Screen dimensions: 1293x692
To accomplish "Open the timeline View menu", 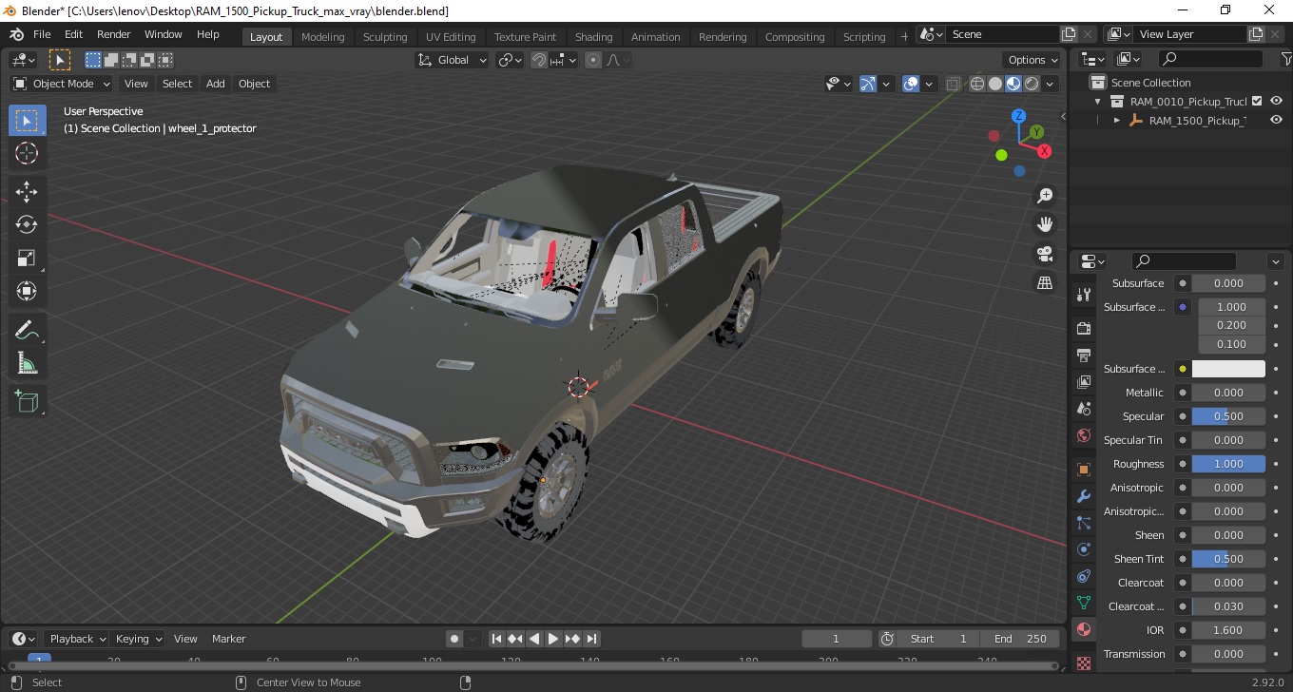I will 185,639.
